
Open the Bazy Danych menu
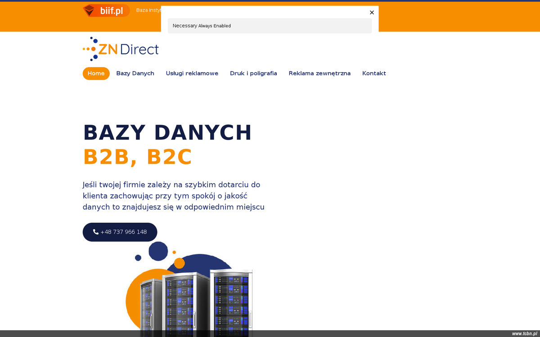tap(135, 73)
